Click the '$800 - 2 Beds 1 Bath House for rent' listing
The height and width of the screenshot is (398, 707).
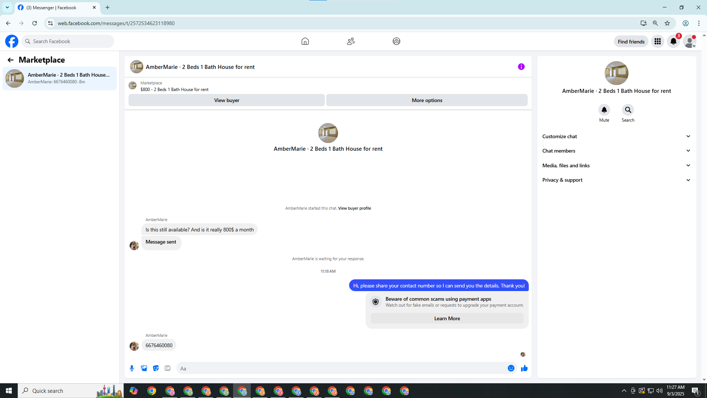[x=175, y=90]
